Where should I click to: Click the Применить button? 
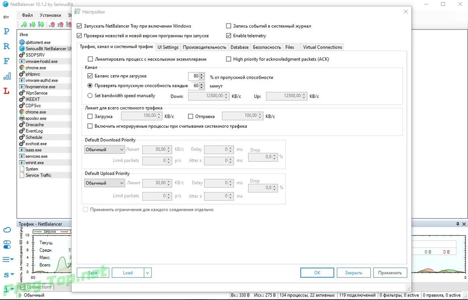point(390,273)
